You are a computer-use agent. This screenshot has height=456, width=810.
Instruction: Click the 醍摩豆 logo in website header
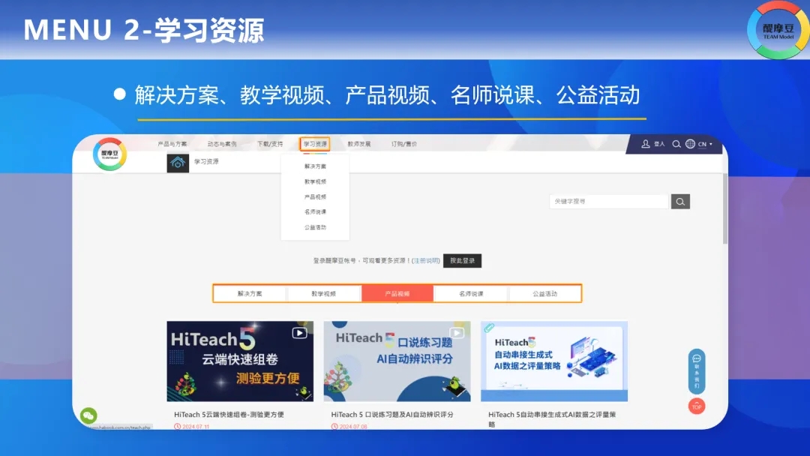[109, 154]
